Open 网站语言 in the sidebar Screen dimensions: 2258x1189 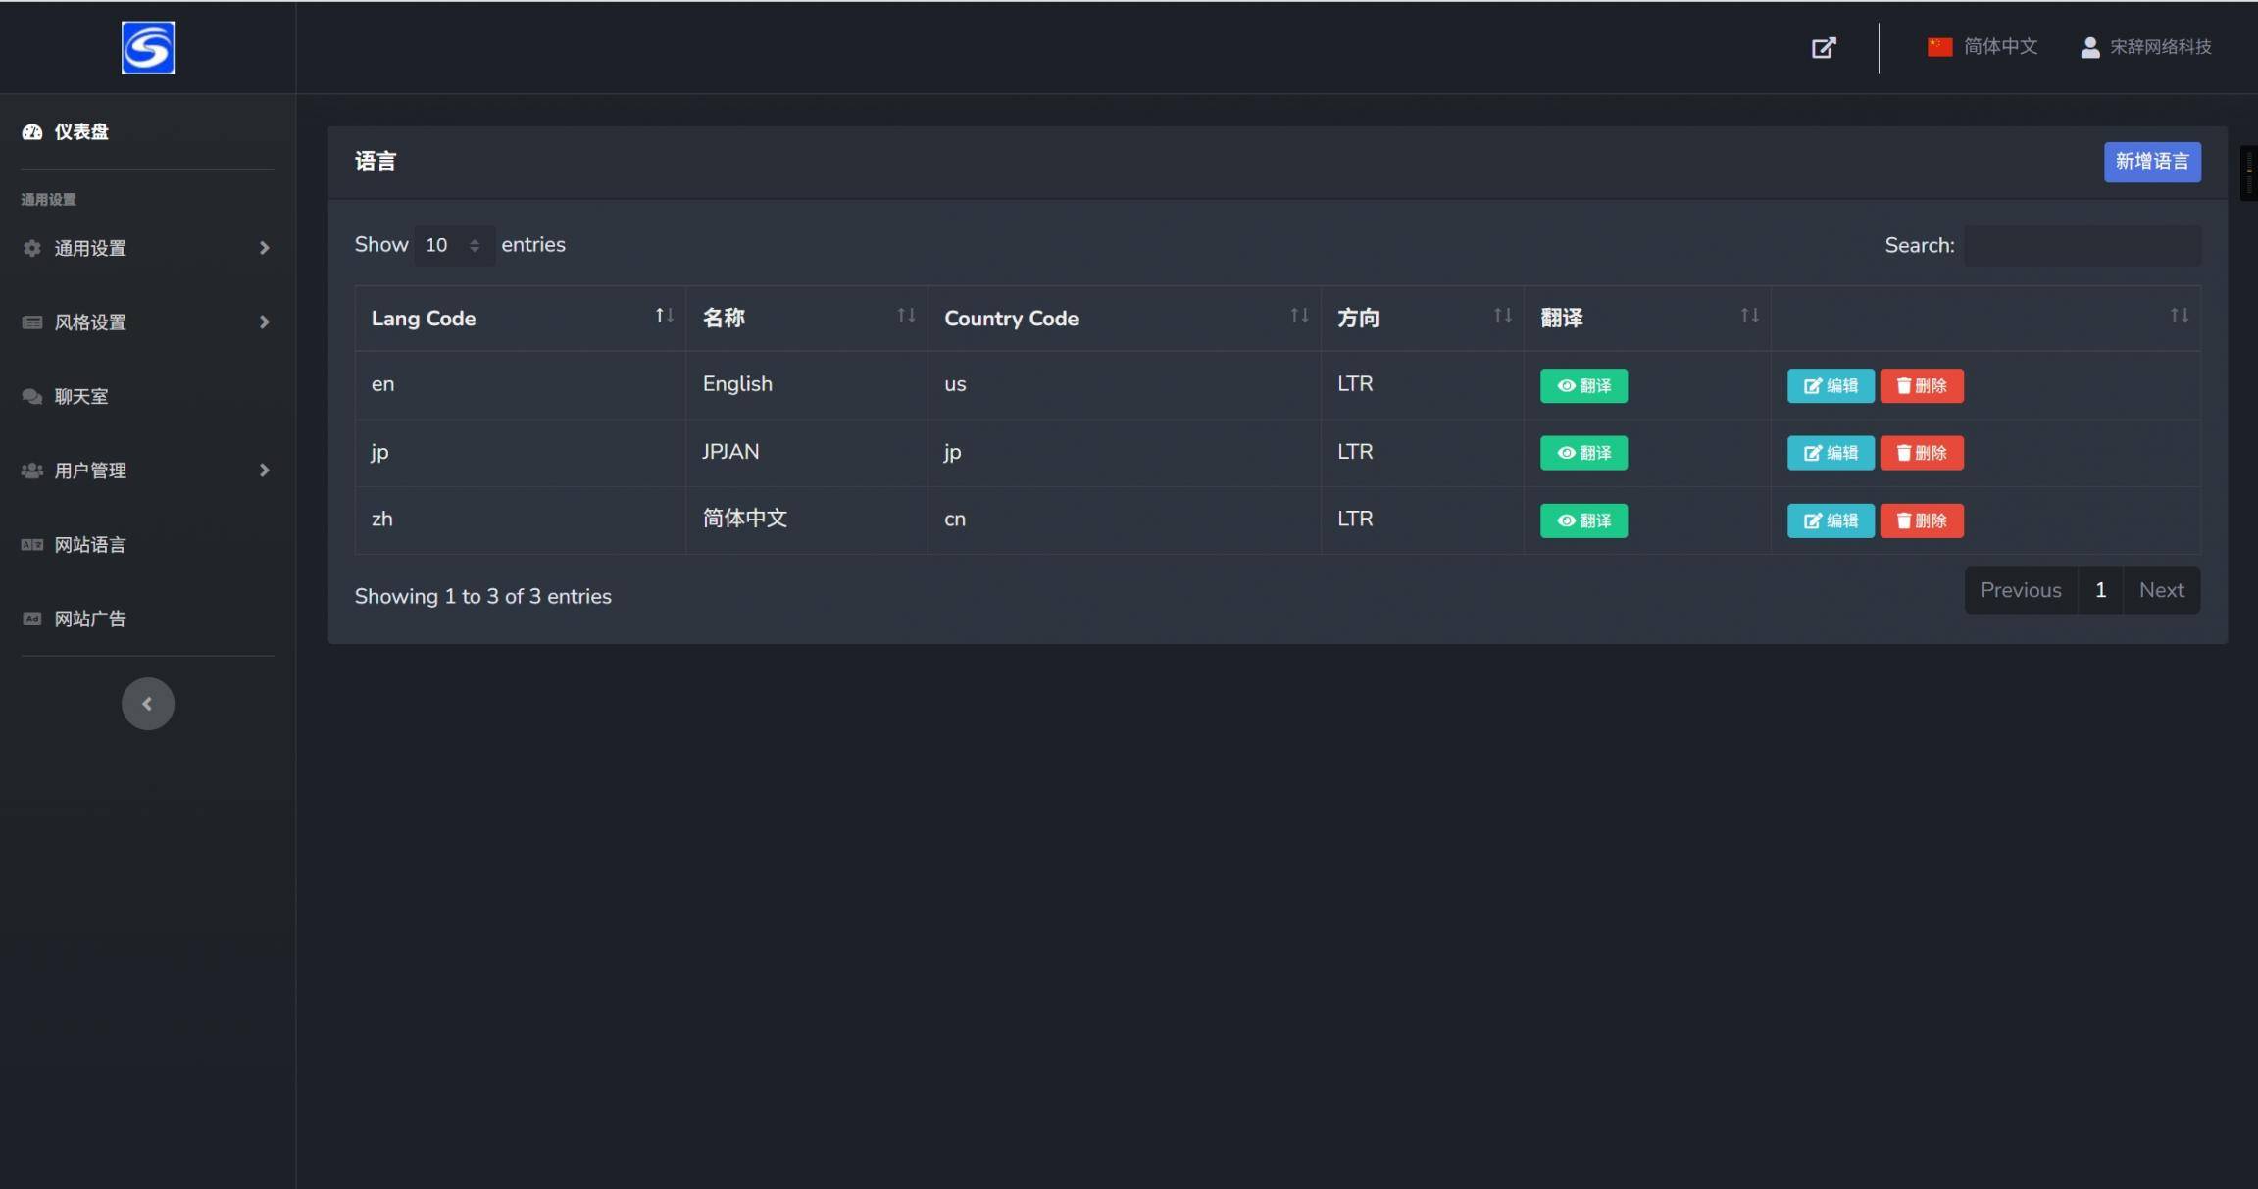tap(90, 545)
